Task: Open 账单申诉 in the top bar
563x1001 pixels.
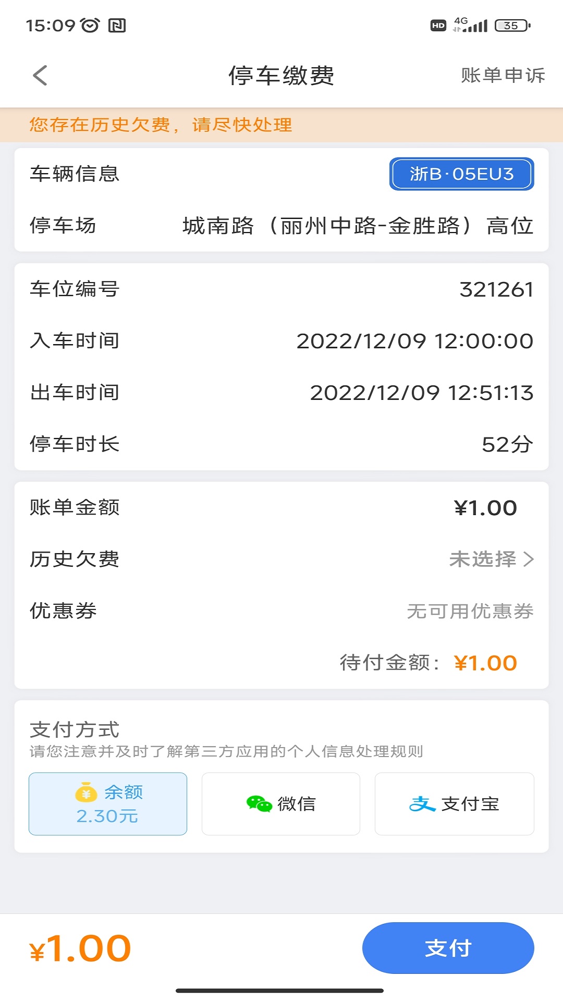Action: pos(503,75)
